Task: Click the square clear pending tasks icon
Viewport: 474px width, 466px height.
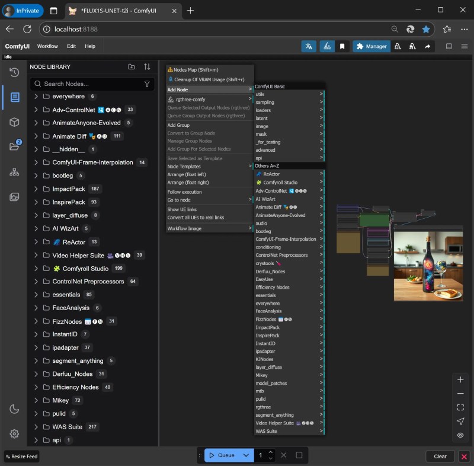Action: pos(299,455)
